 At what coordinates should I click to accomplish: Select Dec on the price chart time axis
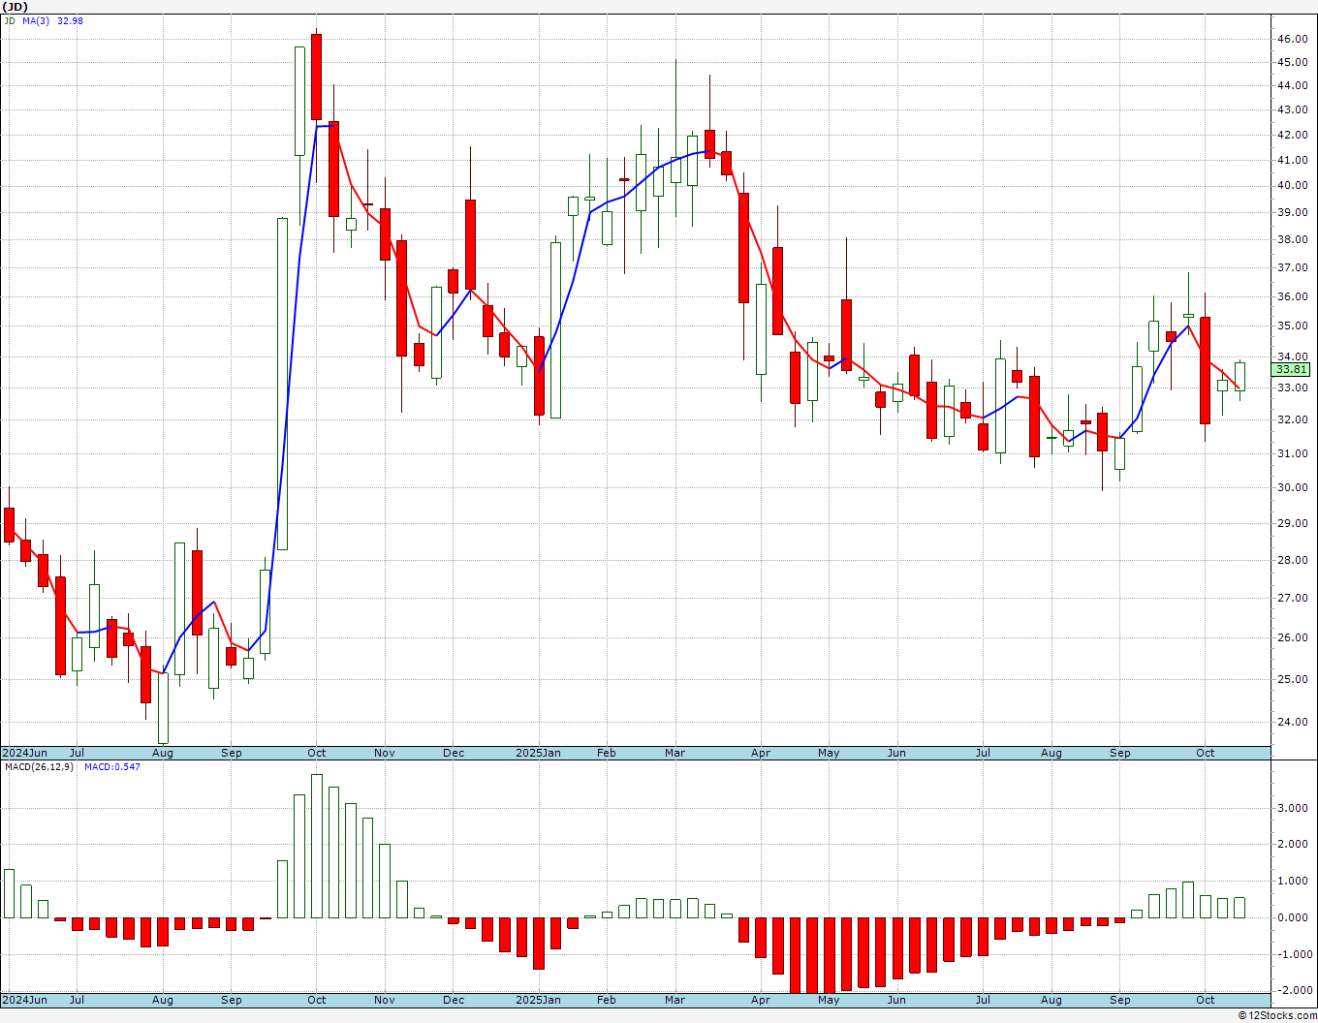click(454, 753)
